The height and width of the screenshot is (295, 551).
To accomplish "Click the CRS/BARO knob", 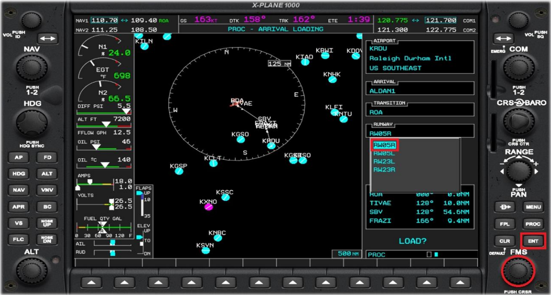I will coord(519,121).
